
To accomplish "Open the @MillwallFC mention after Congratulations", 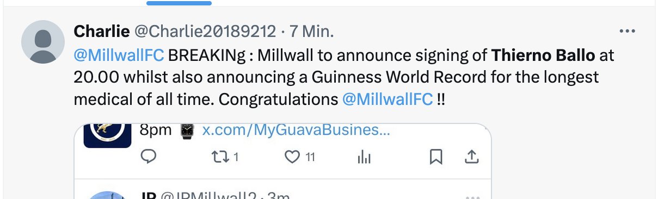I will tap(388, 100).
